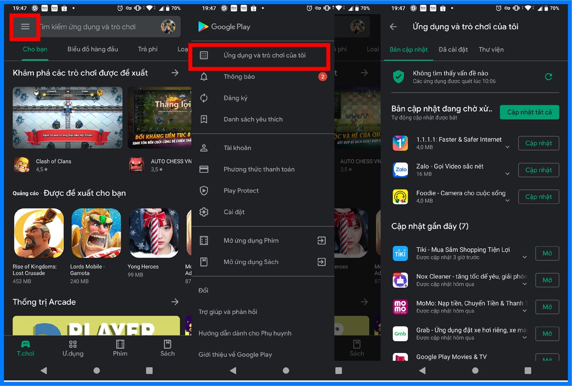Expand details for Tiki recent update

(x=524, y=257)
